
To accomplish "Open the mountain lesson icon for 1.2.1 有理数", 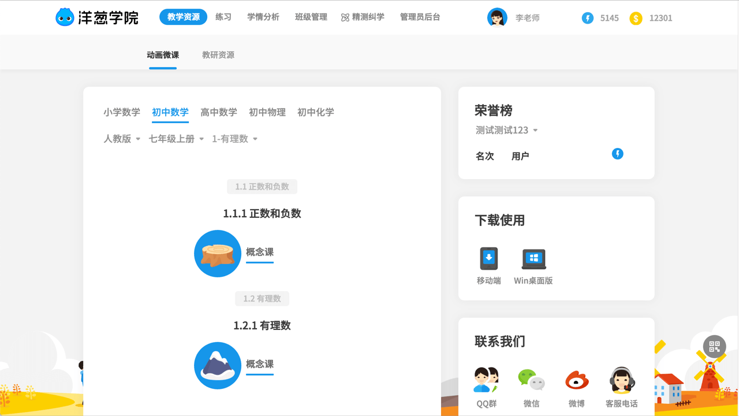I will [217, 365].
